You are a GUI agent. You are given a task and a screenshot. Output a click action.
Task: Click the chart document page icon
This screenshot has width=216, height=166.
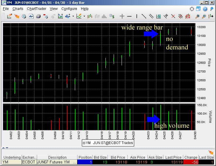coord(31,16)
